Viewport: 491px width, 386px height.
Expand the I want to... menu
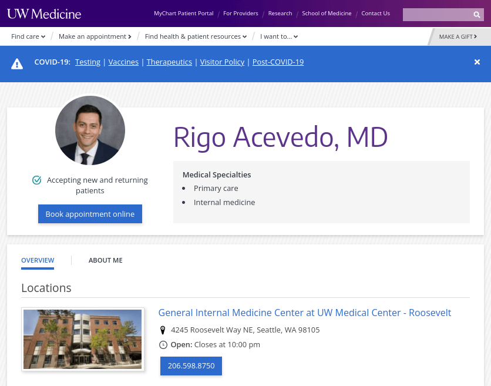[x=279, y=36]
